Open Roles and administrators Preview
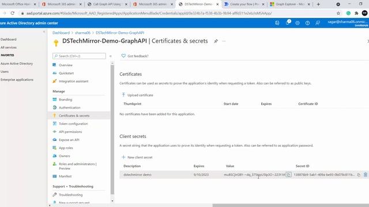The height and width of the screenshot is (207, 369). (77, 166)
